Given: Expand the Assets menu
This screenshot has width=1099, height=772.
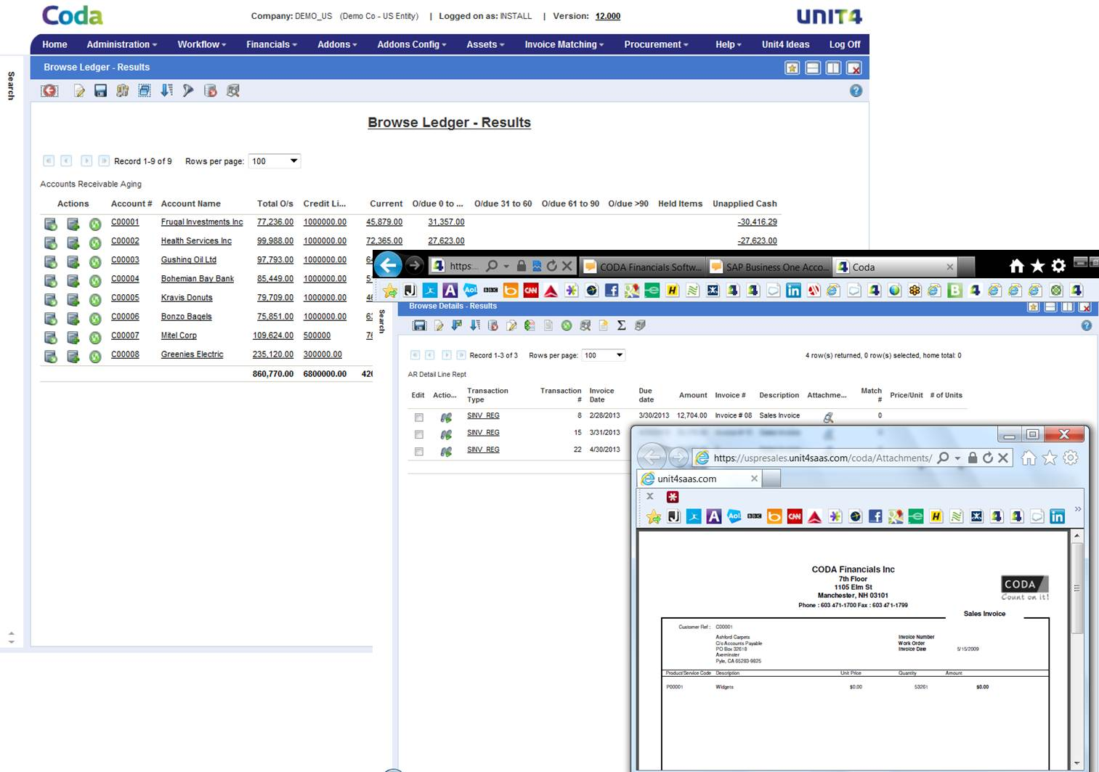Looking at the screenshot, I should pos(485,44).
